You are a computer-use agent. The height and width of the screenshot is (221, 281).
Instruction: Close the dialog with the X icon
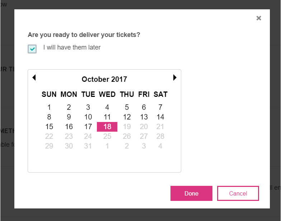(259, 18)
